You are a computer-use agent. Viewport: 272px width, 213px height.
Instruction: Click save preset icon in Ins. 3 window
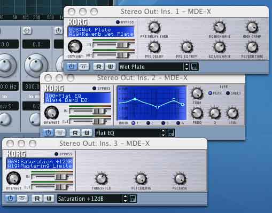pos(133,199)
